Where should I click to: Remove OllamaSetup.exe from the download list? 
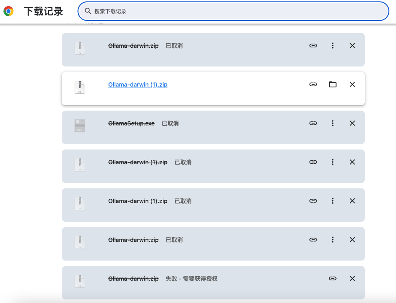[352, 123]
